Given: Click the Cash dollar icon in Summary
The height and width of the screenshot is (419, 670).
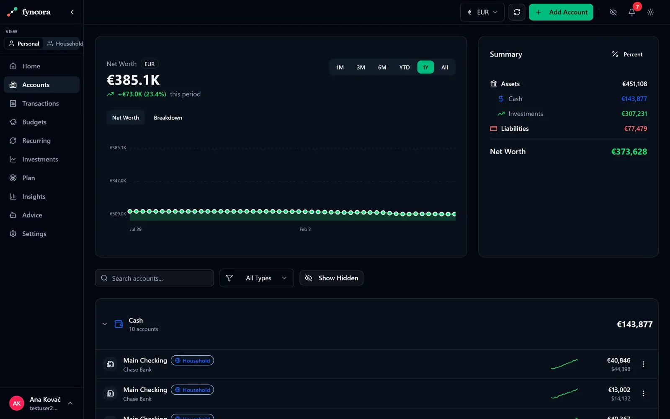Looking at the screenshot, I should pos(501,99).
